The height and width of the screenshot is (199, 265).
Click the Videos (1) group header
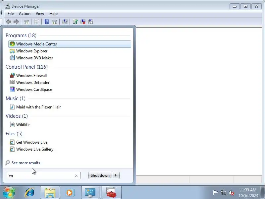pos(17,116)
